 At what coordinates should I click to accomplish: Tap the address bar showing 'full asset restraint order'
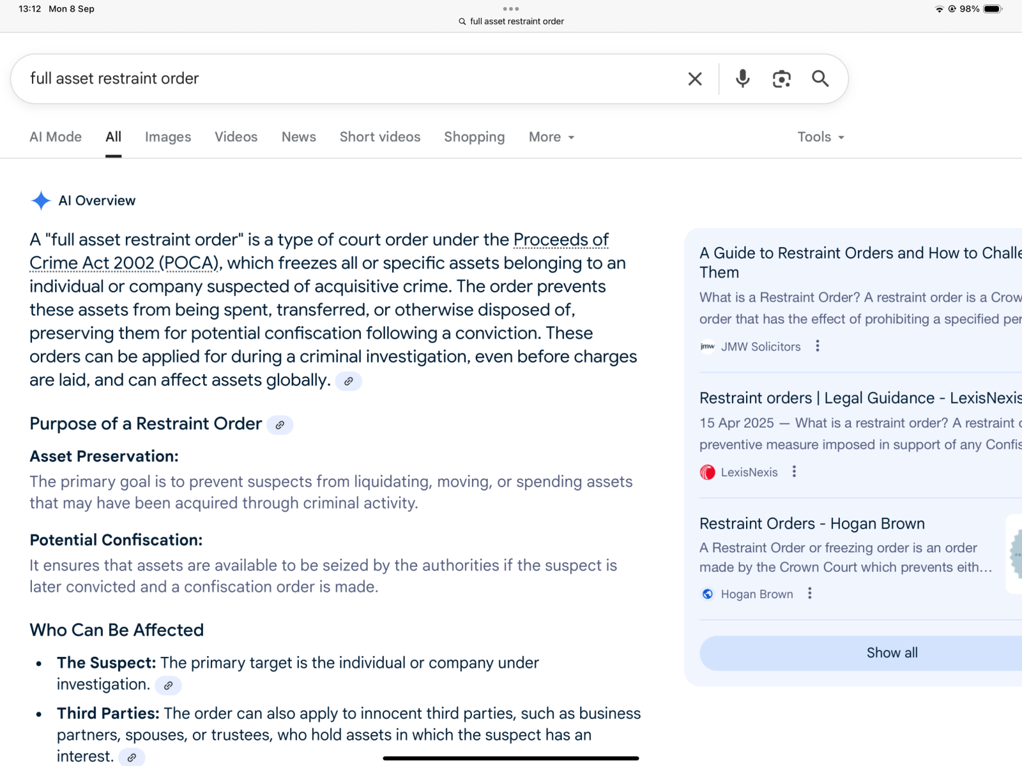click(x=511, y=22)
